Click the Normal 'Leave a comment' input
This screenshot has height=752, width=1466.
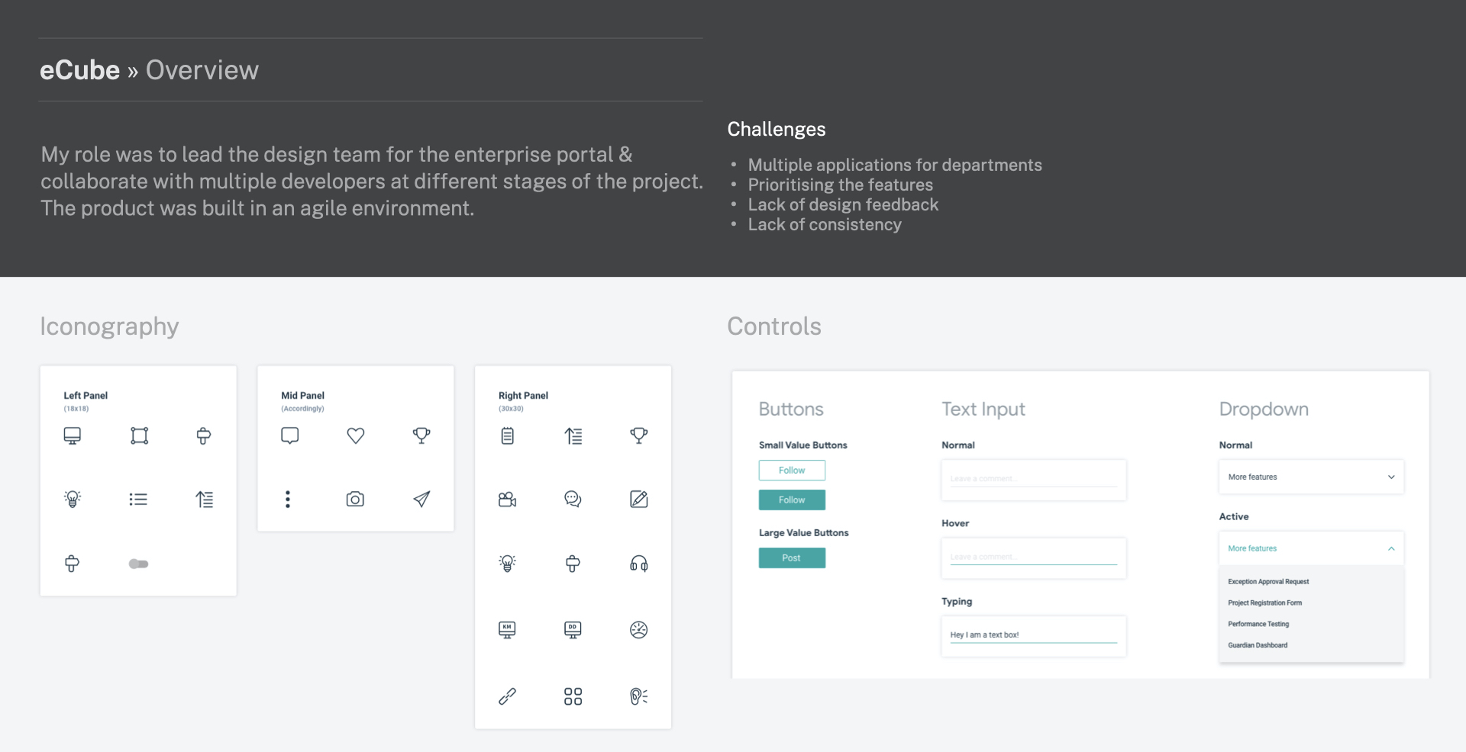click(1033, 479)
